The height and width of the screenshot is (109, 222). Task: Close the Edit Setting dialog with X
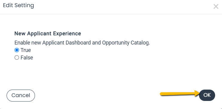[216, 6]
